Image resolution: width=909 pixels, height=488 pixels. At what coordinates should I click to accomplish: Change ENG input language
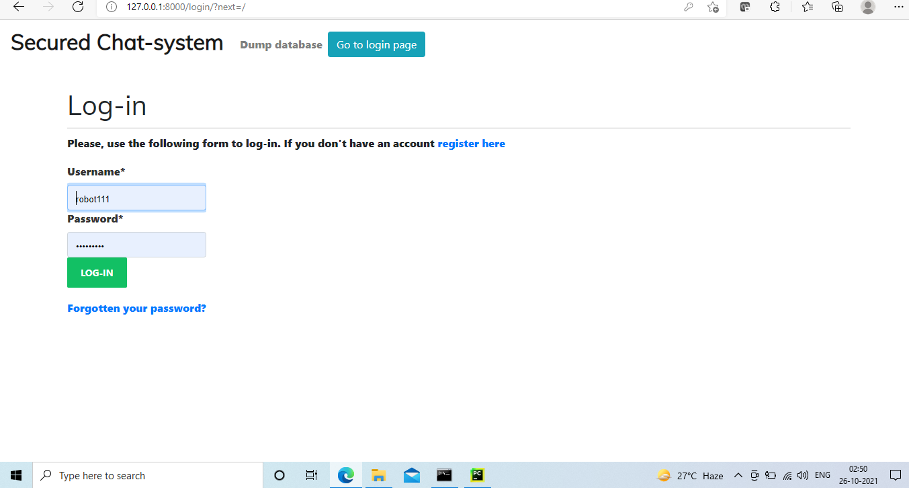pyautogui.click(x=822, y=475)
